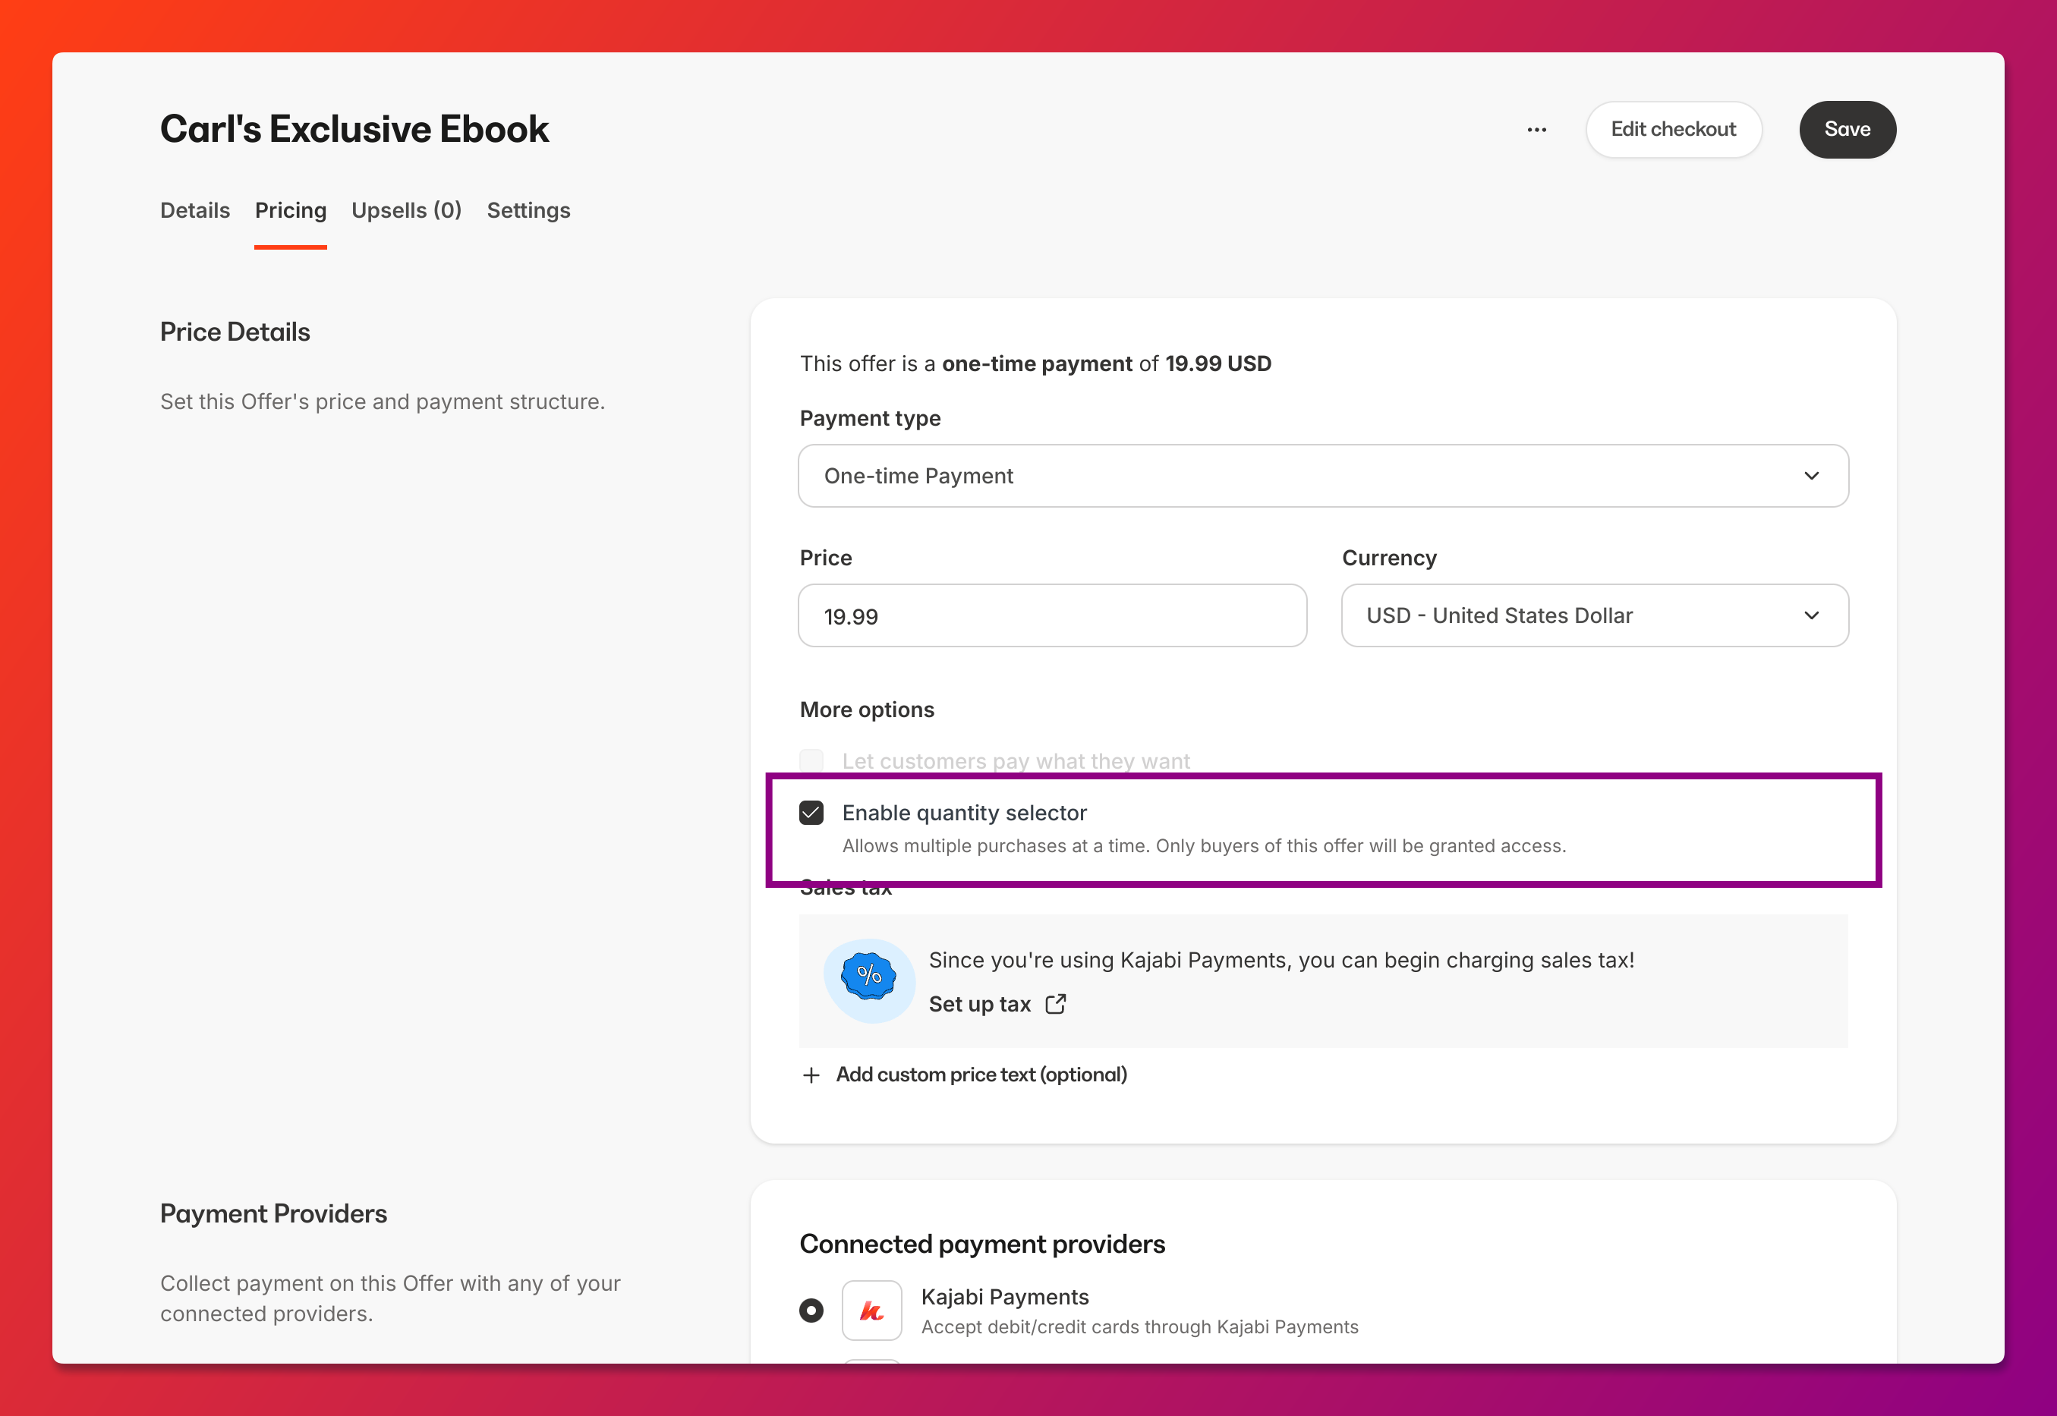Click the Edit checkout button

[x=1673, y=130]
